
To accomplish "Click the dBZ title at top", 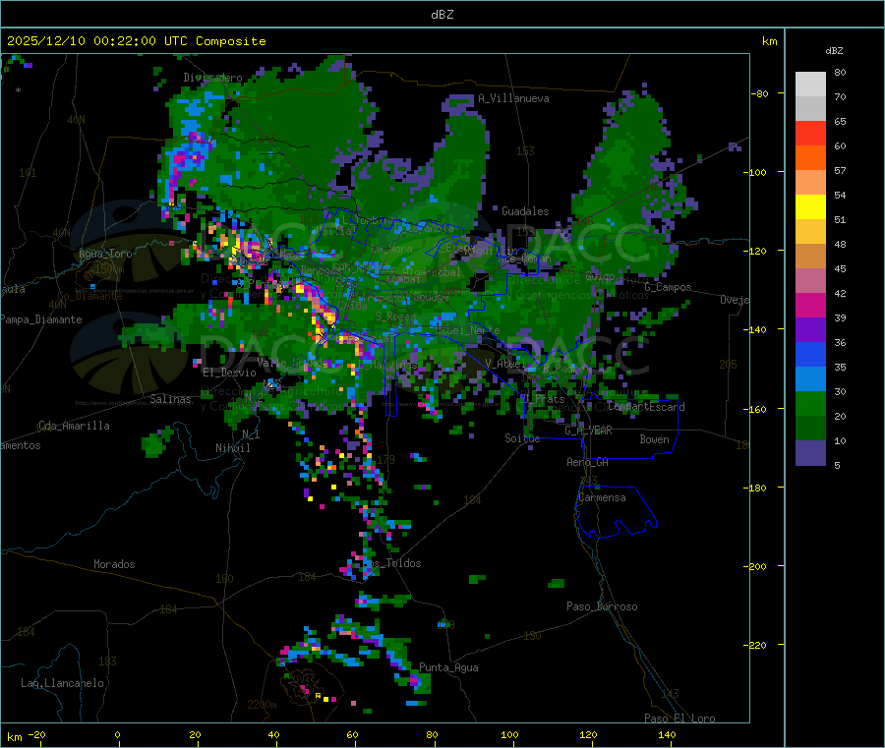I will coord(442,15).
